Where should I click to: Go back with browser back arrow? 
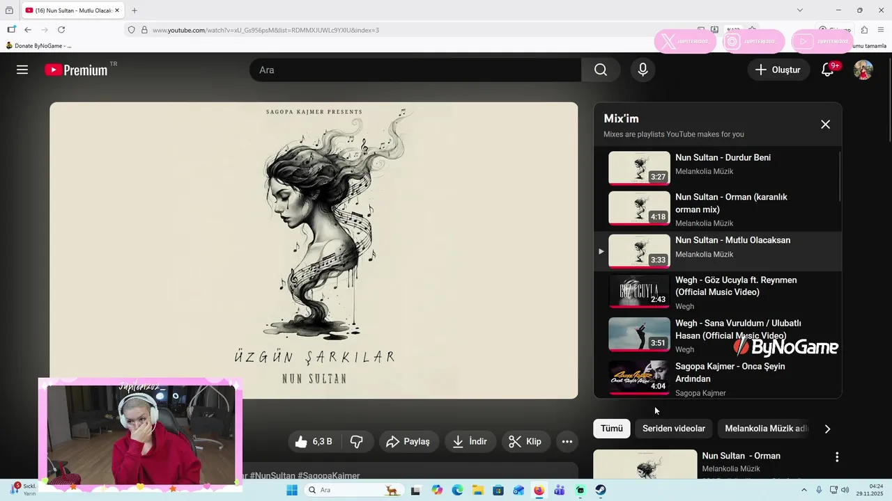coord(28,30)
